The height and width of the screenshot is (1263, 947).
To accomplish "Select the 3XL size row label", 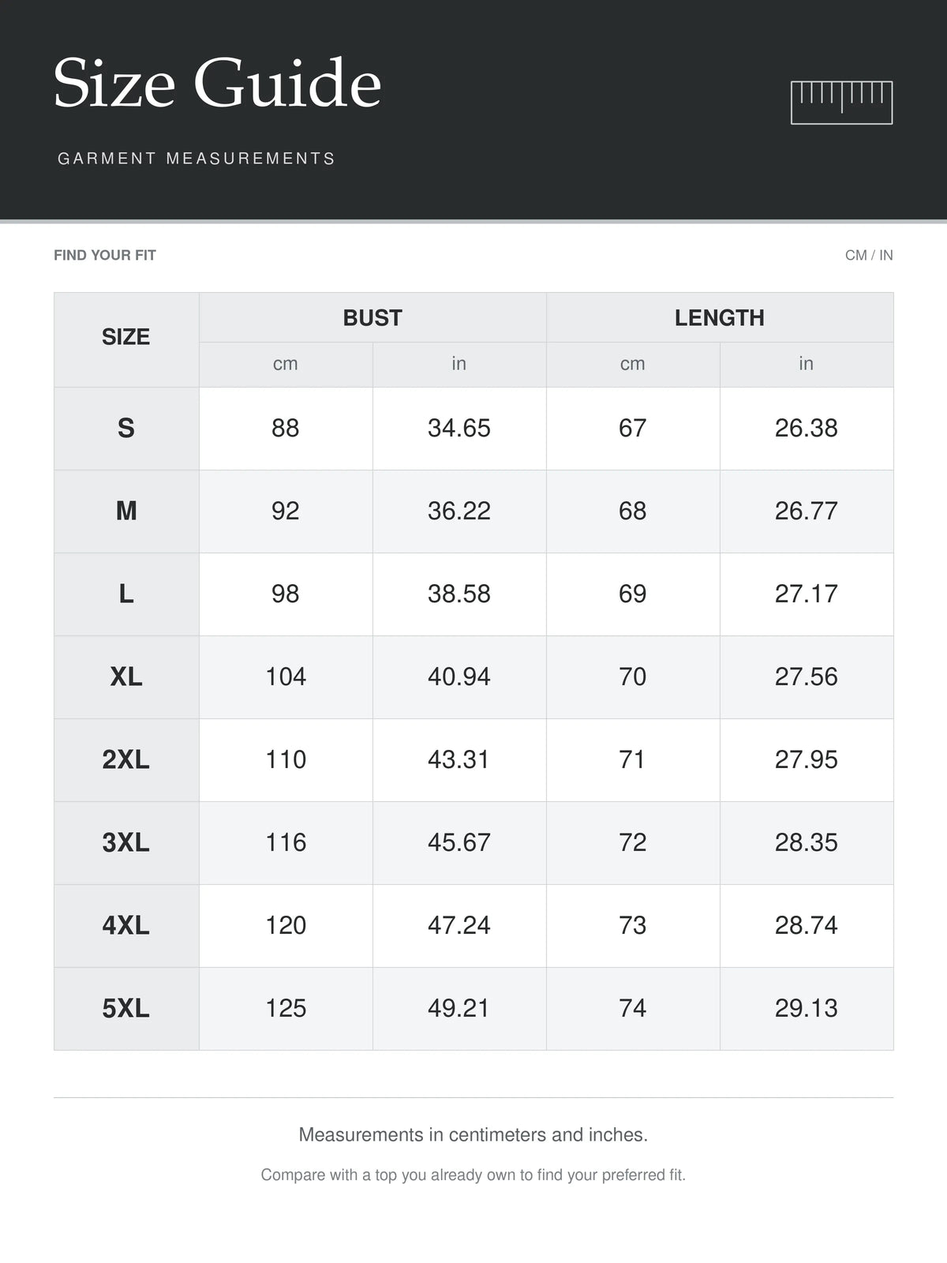I will (126, 843).
